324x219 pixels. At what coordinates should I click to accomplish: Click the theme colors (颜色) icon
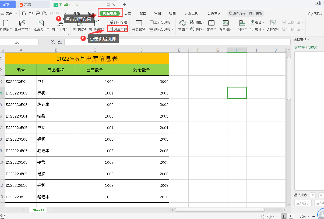[192, 22]
